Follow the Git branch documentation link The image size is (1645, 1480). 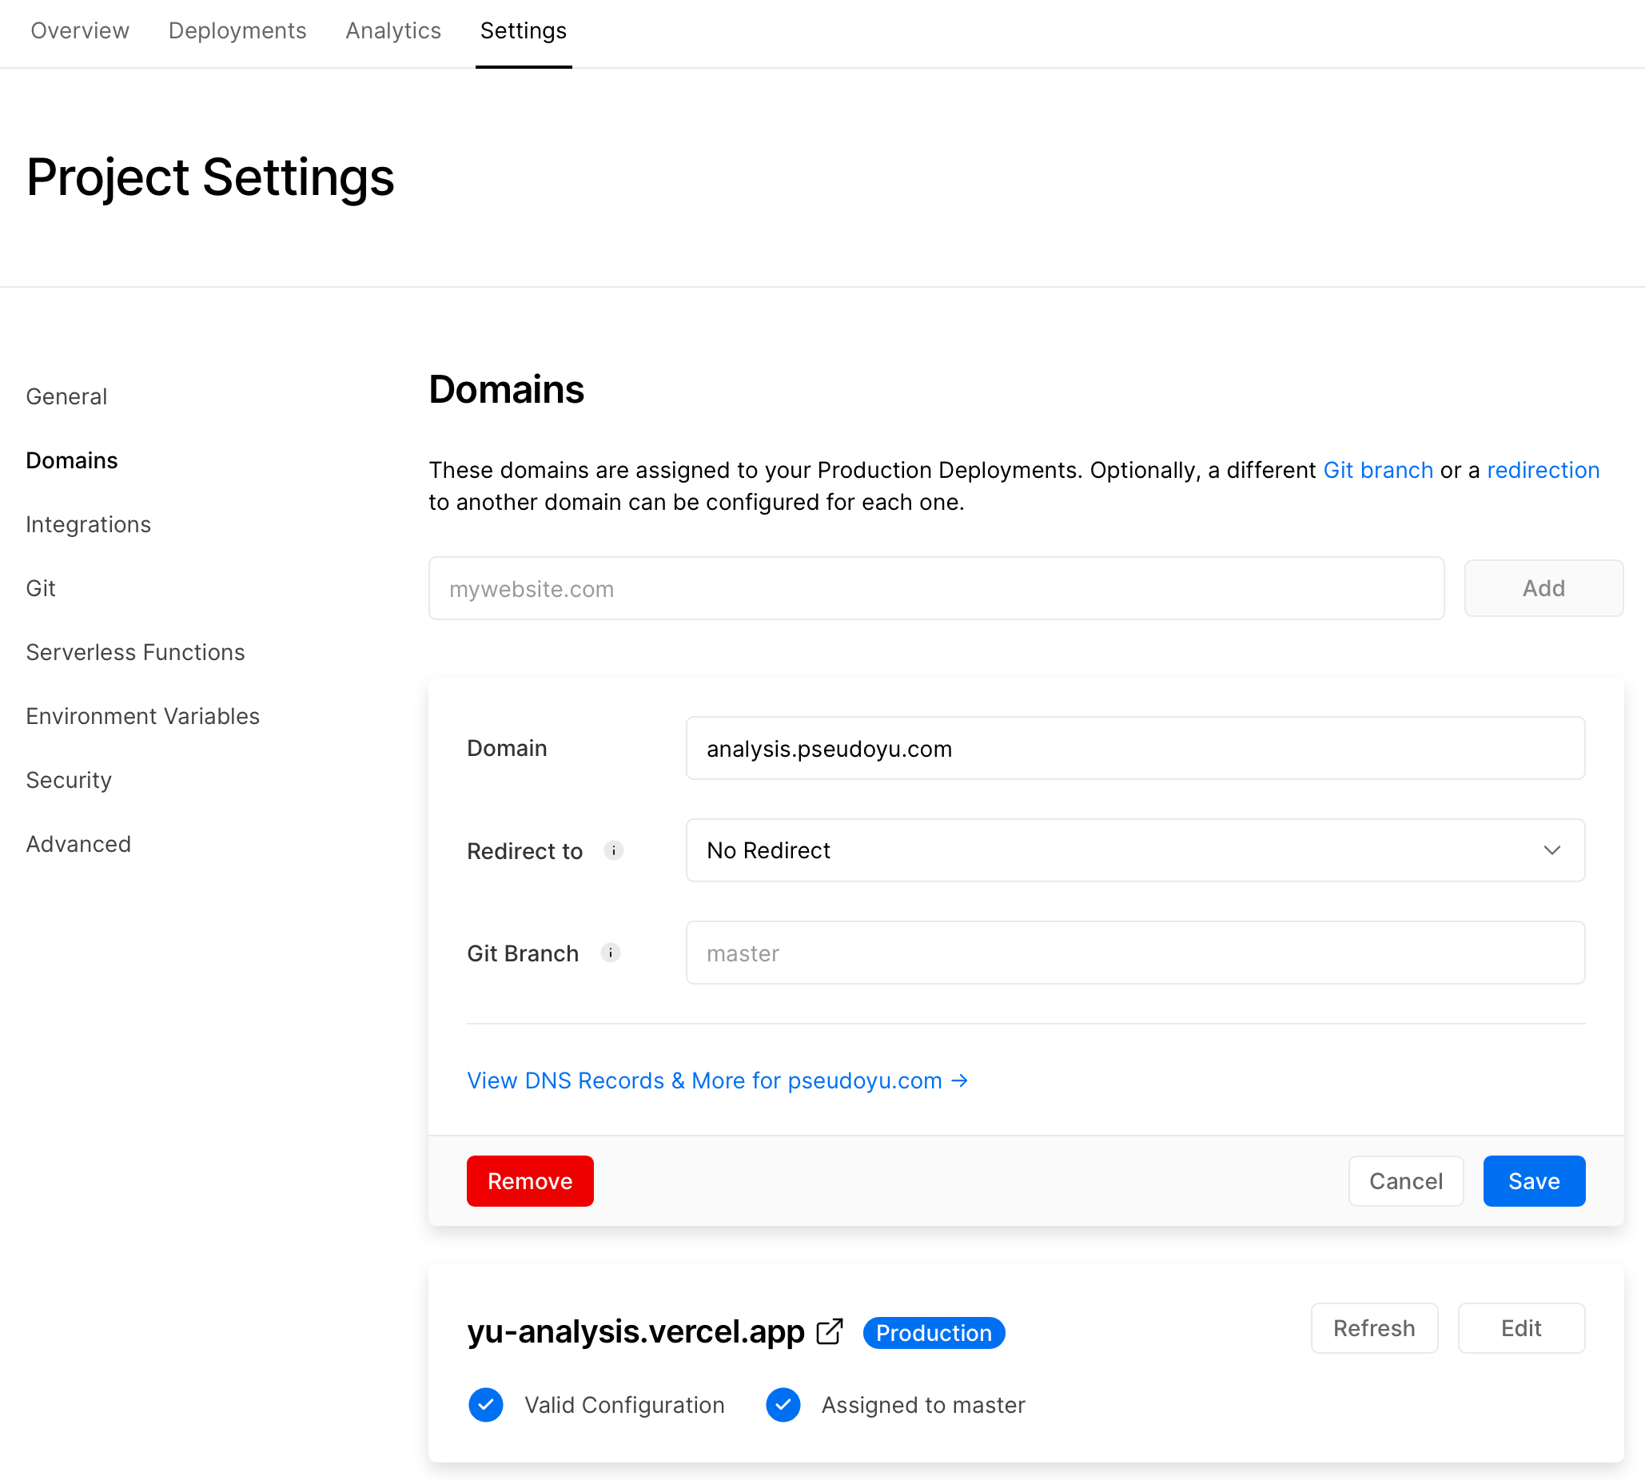[1377, 470]
